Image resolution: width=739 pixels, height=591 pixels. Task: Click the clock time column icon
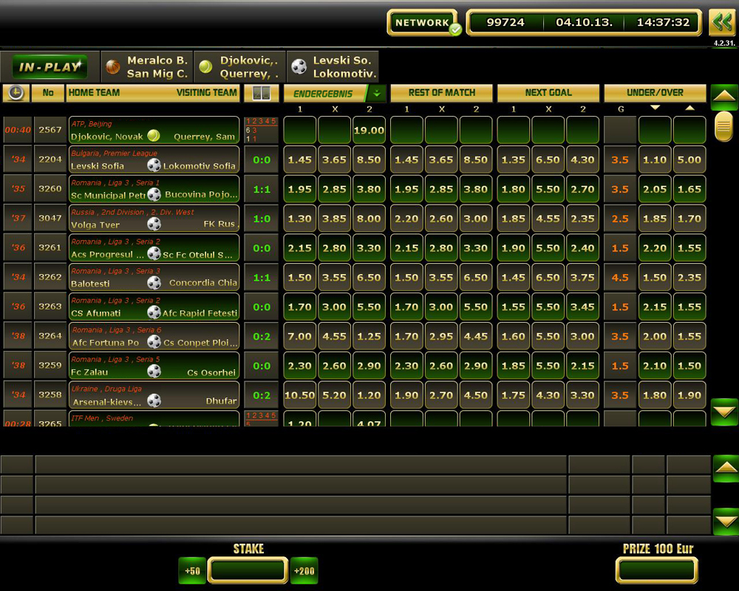click(16, 93)
